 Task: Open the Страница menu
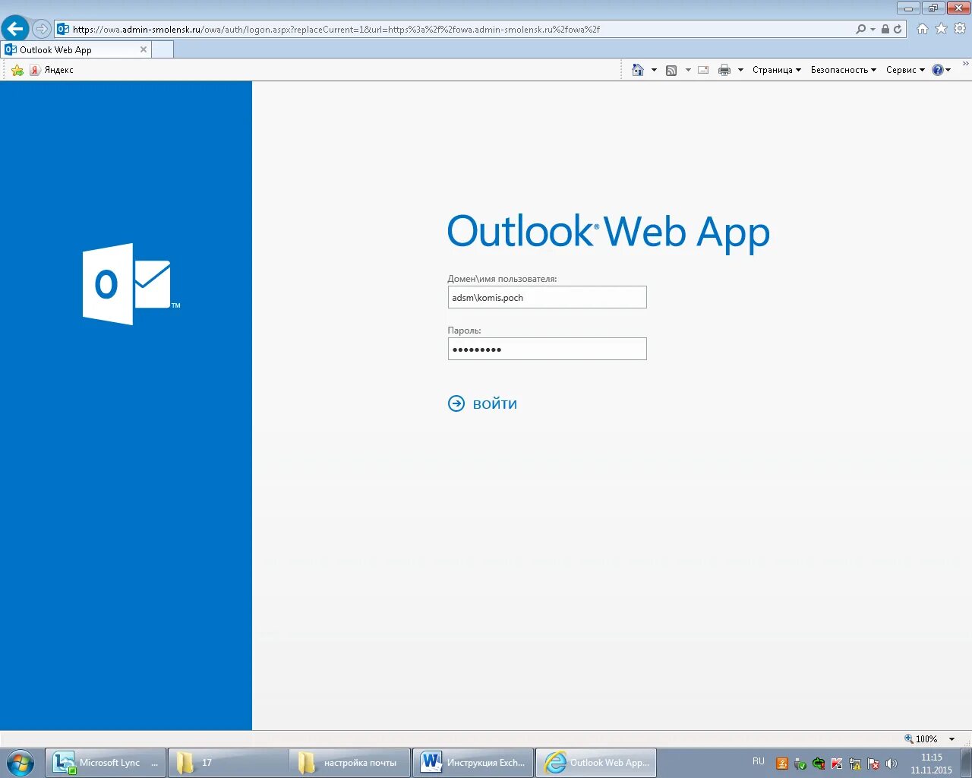click(777, 70)
